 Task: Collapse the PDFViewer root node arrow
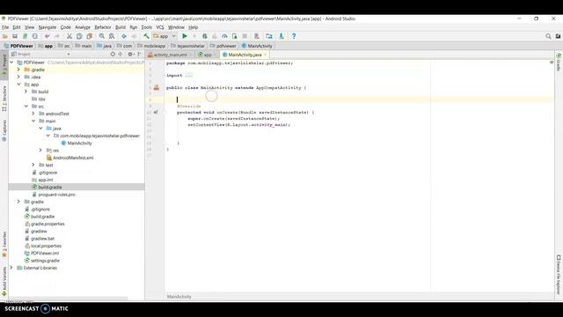pyautogui.click(x=11, y=63)
